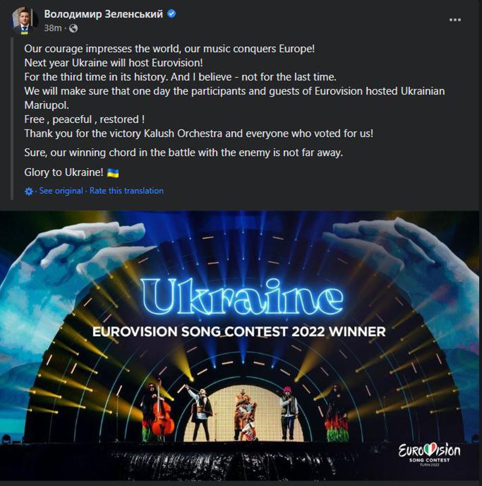Image resolution: width=482 pixels, height=486 pixels.
Task: Open translation settings gear icon
Action: 29,191
